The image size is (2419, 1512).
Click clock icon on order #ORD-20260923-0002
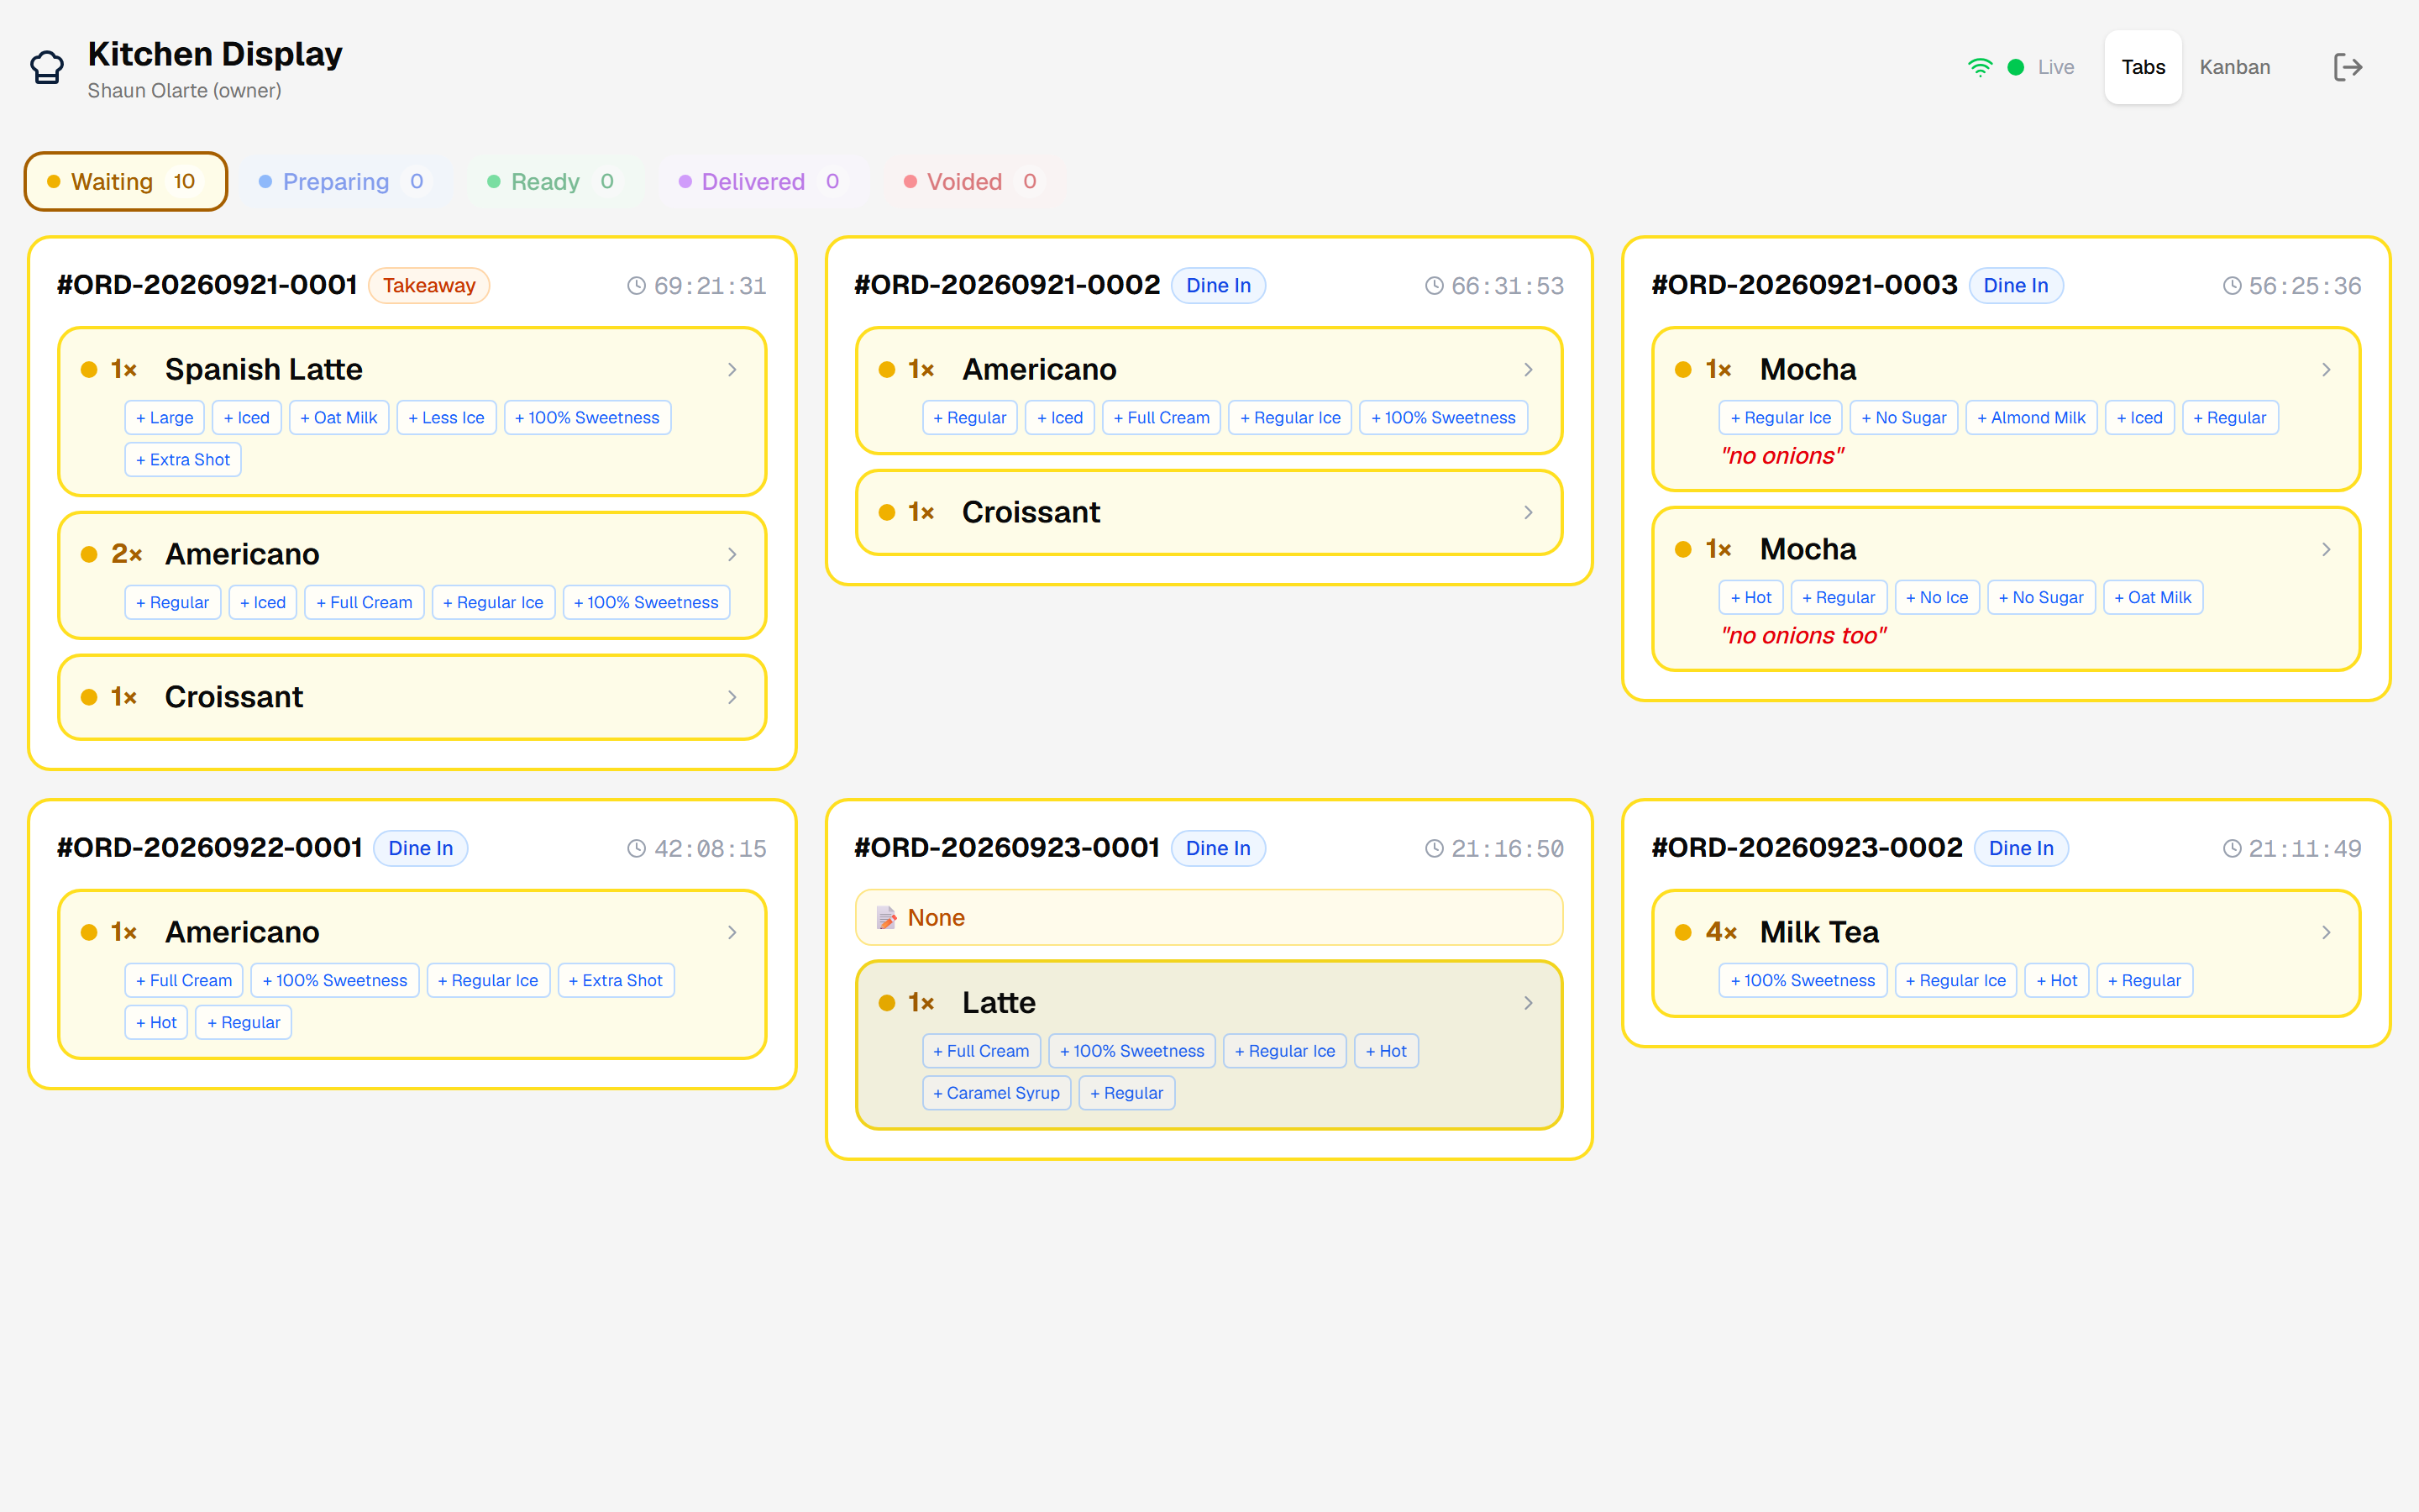point(2231,849)
